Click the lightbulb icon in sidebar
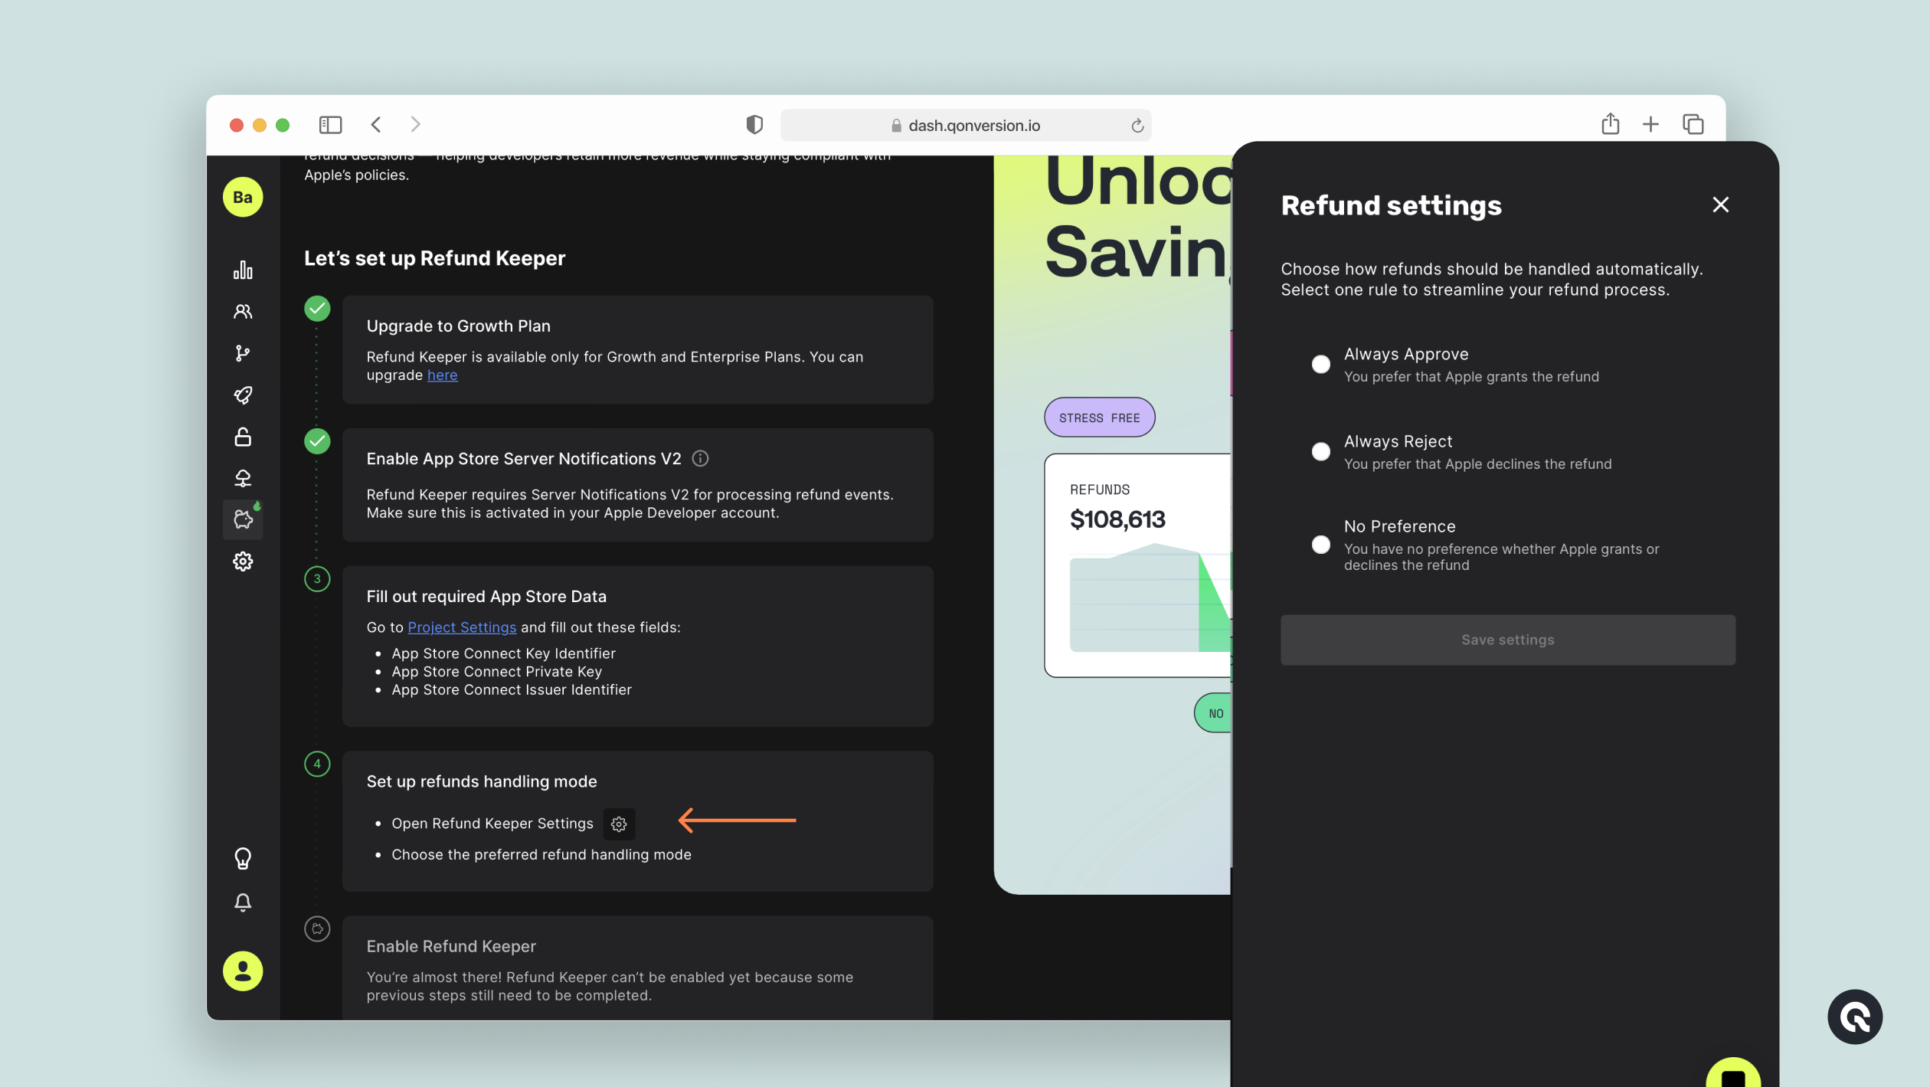1930x1087 pixels. point(243,858)
